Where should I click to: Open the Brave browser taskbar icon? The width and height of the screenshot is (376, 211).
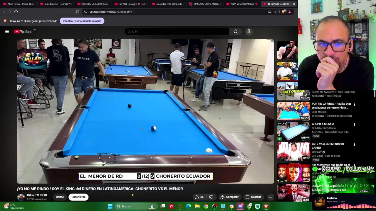coord(266,206)
